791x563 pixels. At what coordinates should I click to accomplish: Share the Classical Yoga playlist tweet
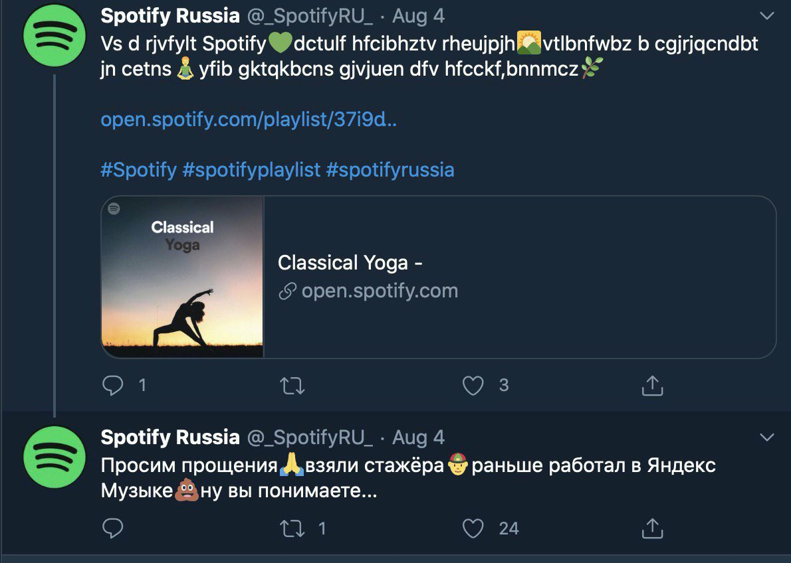652,385
